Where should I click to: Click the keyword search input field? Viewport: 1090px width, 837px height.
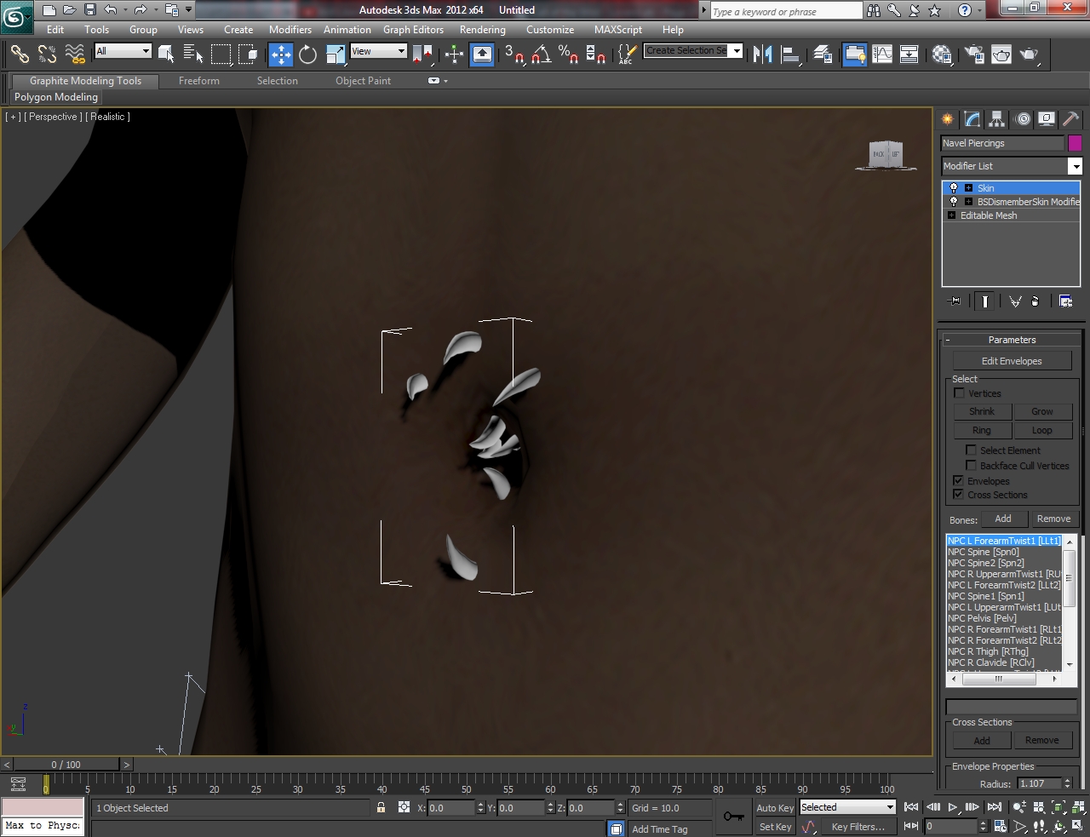785,11
